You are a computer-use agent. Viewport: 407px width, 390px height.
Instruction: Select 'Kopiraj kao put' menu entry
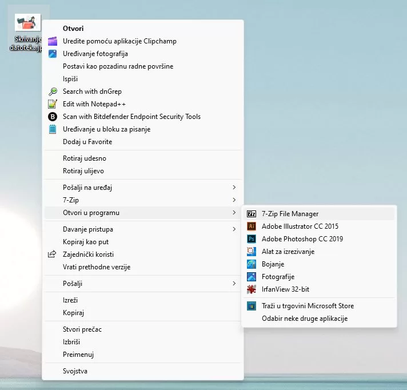[85, 242]
